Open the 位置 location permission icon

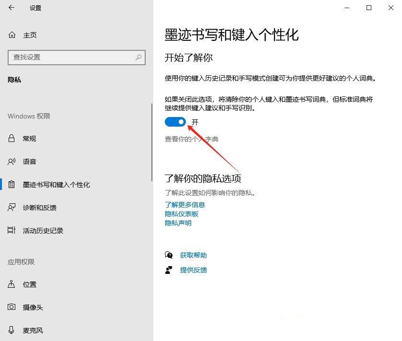[x=11, y=284]
